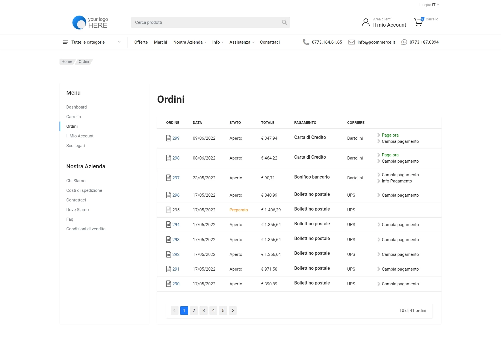501x340 pixels.
Task: Click Info Pagamento for order 297
Action: click(397, 181)
